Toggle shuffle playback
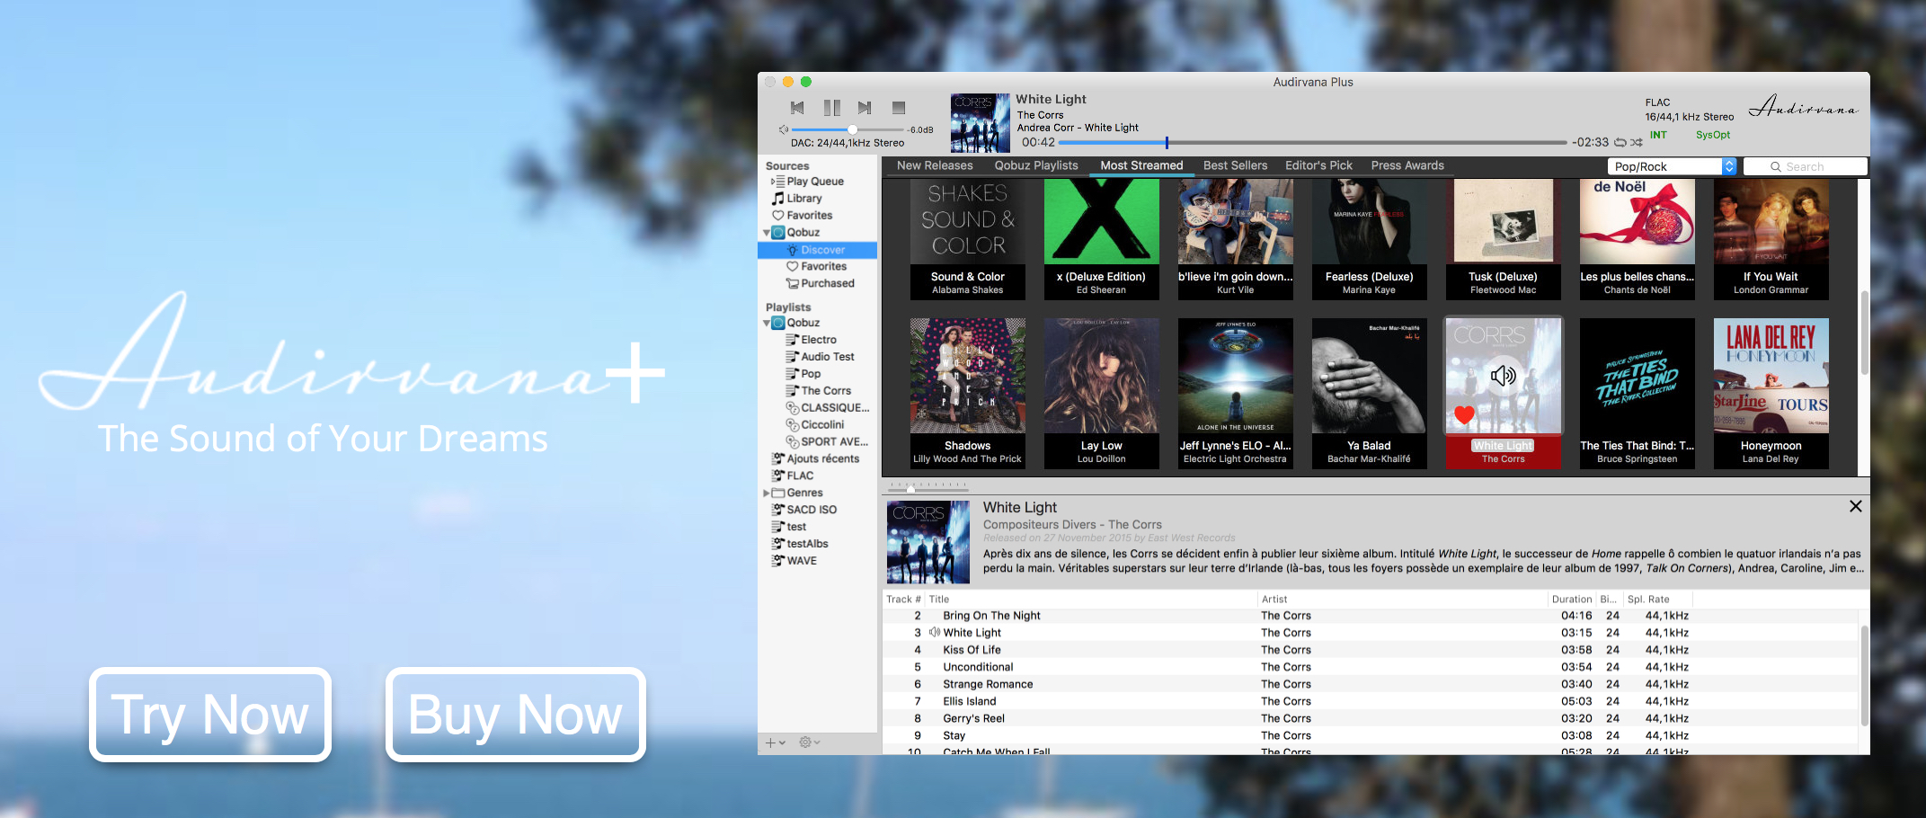Image resolution: width=1926 pixels, height=818 pixels. pos(1637,142)
